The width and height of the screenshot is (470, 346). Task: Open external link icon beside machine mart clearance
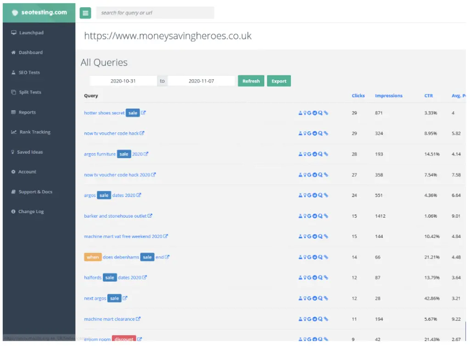point(138,319)
